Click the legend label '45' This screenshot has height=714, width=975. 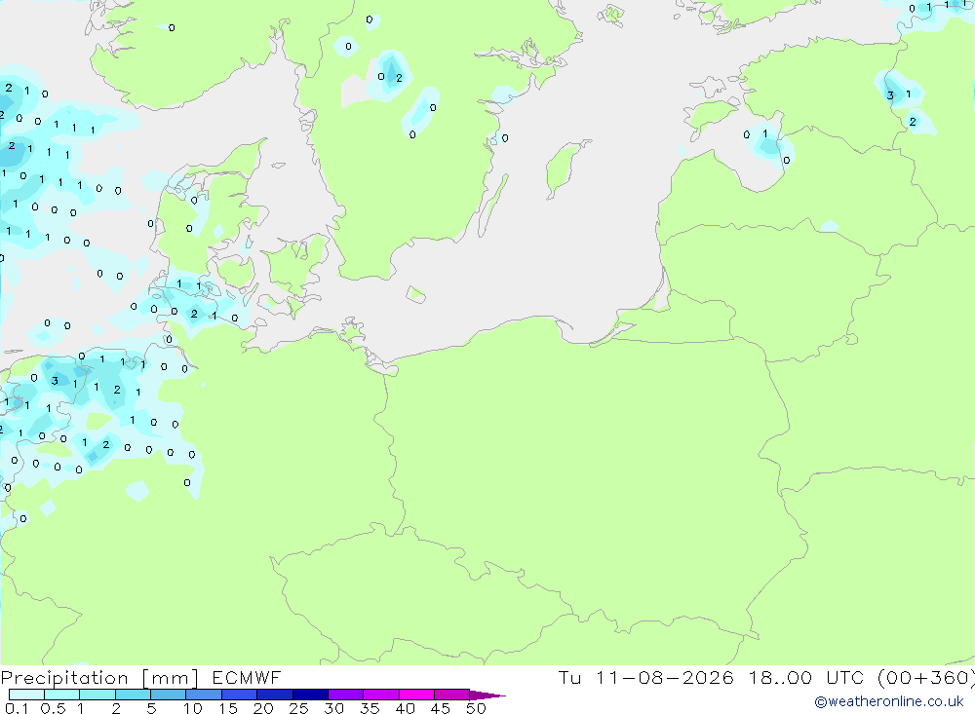[x=441, y=708]
